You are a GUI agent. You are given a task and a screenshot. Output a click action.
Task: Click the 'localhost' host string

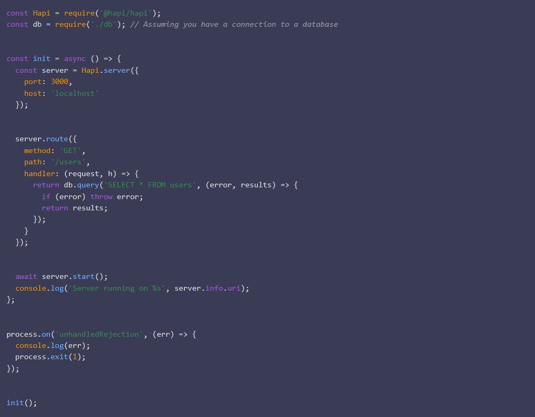coord(75,93)
